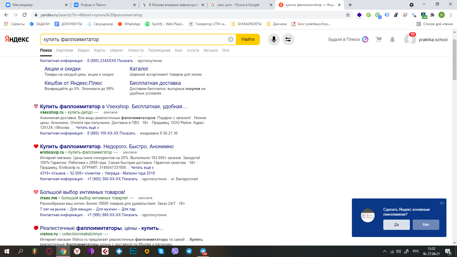This screenshot has width=457, height=257.
Task: Click Да in the default search popup
Action: (x=396, y=225)
